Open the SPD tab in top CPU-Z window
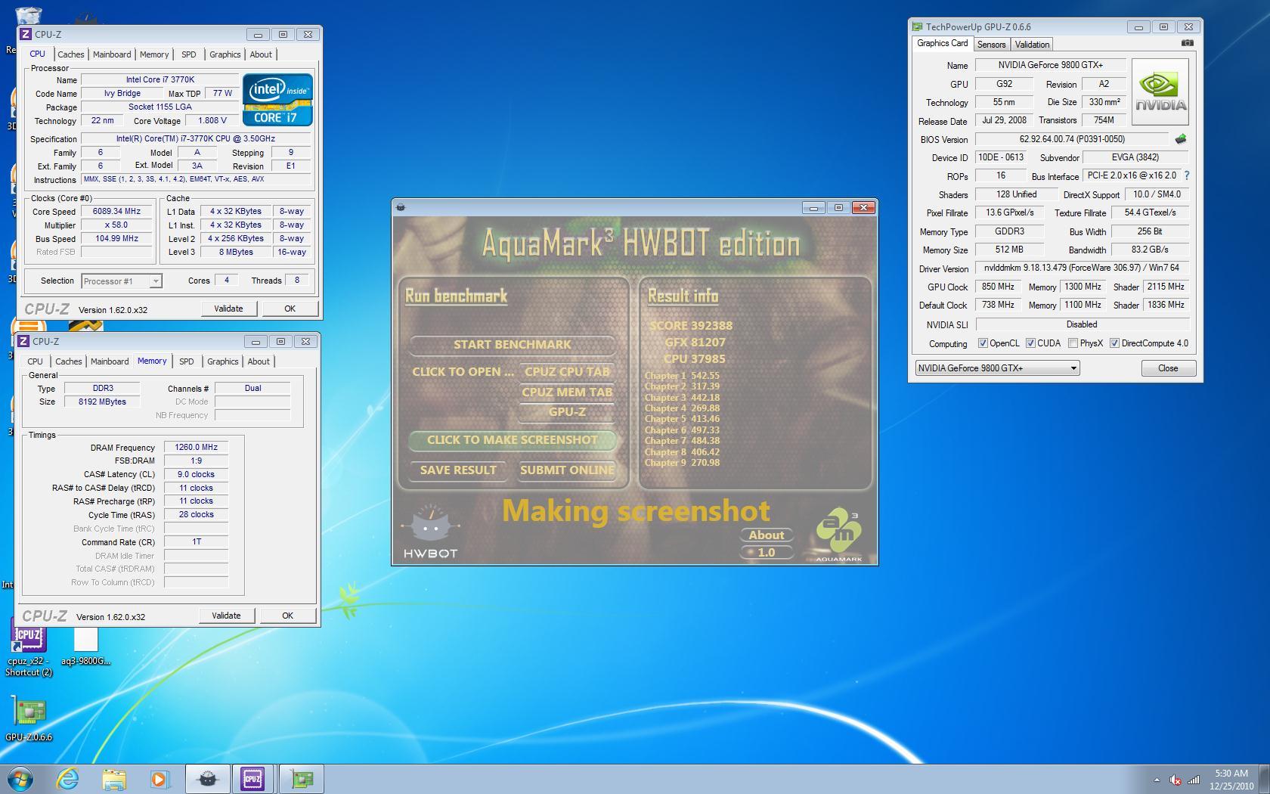Screen dimensions: 1270x794 189,54
